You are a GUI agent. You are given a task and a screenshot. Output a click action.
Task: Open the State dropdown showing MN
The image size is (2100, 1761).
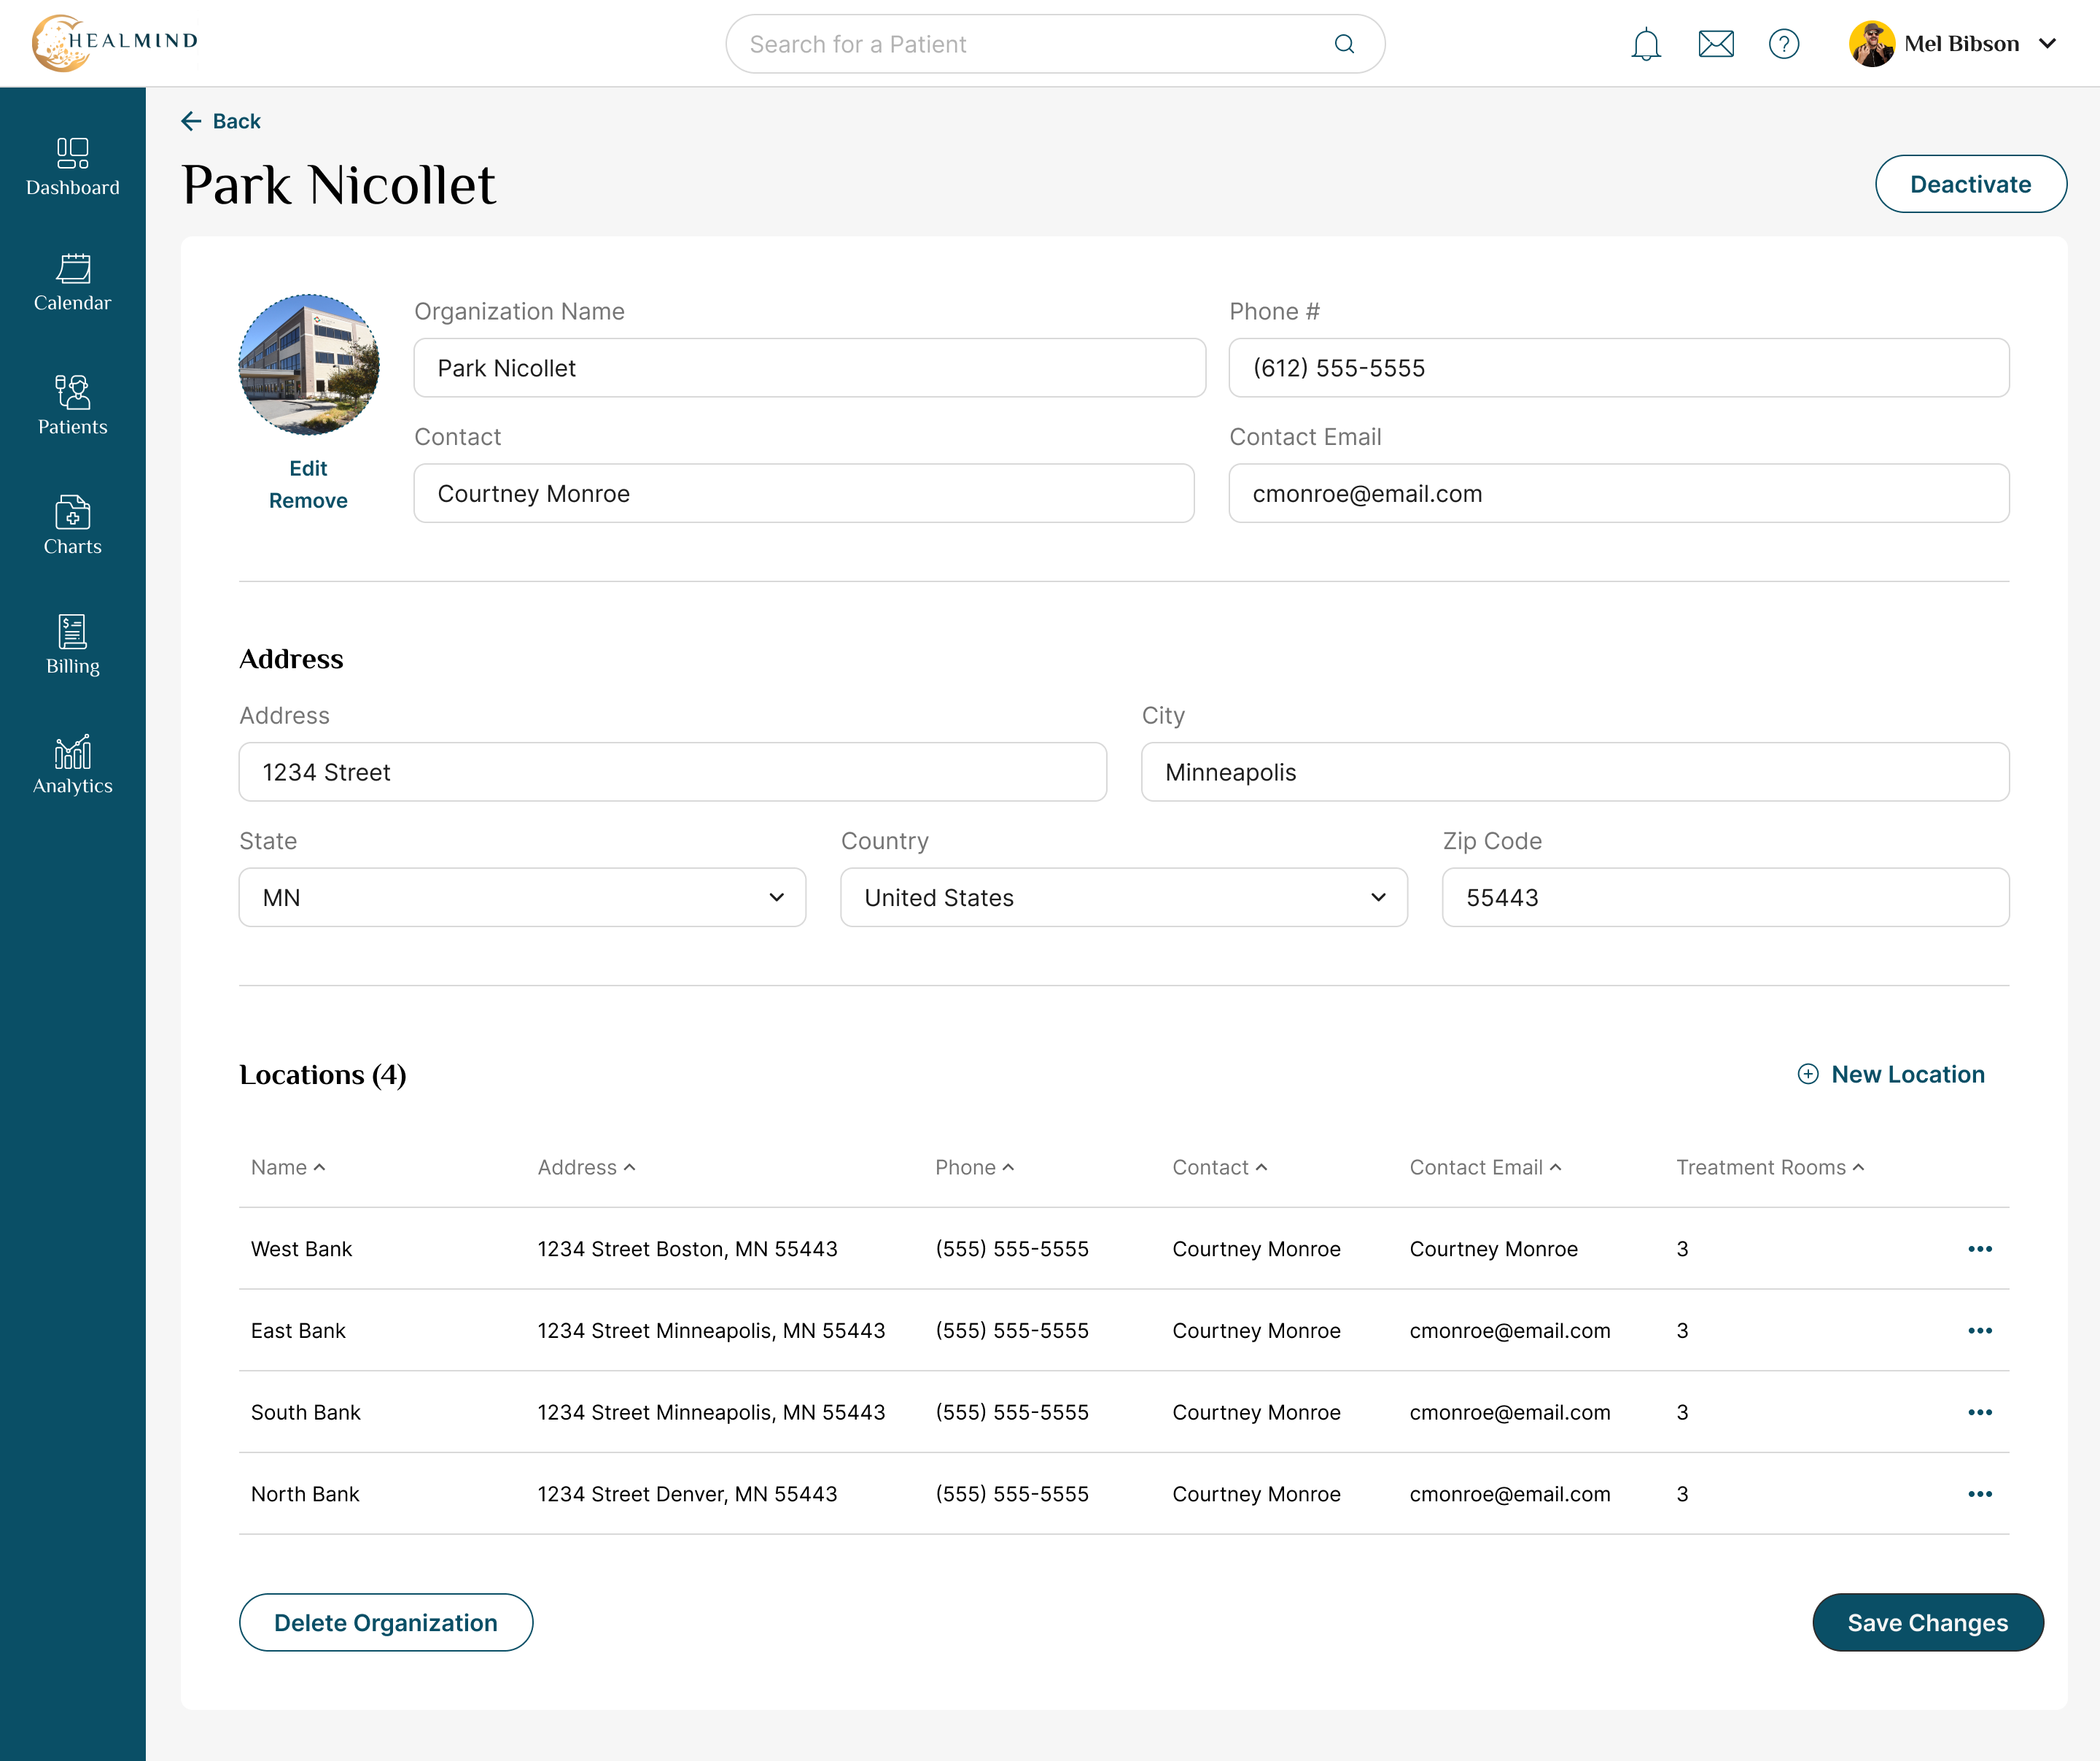click(522, 897)
